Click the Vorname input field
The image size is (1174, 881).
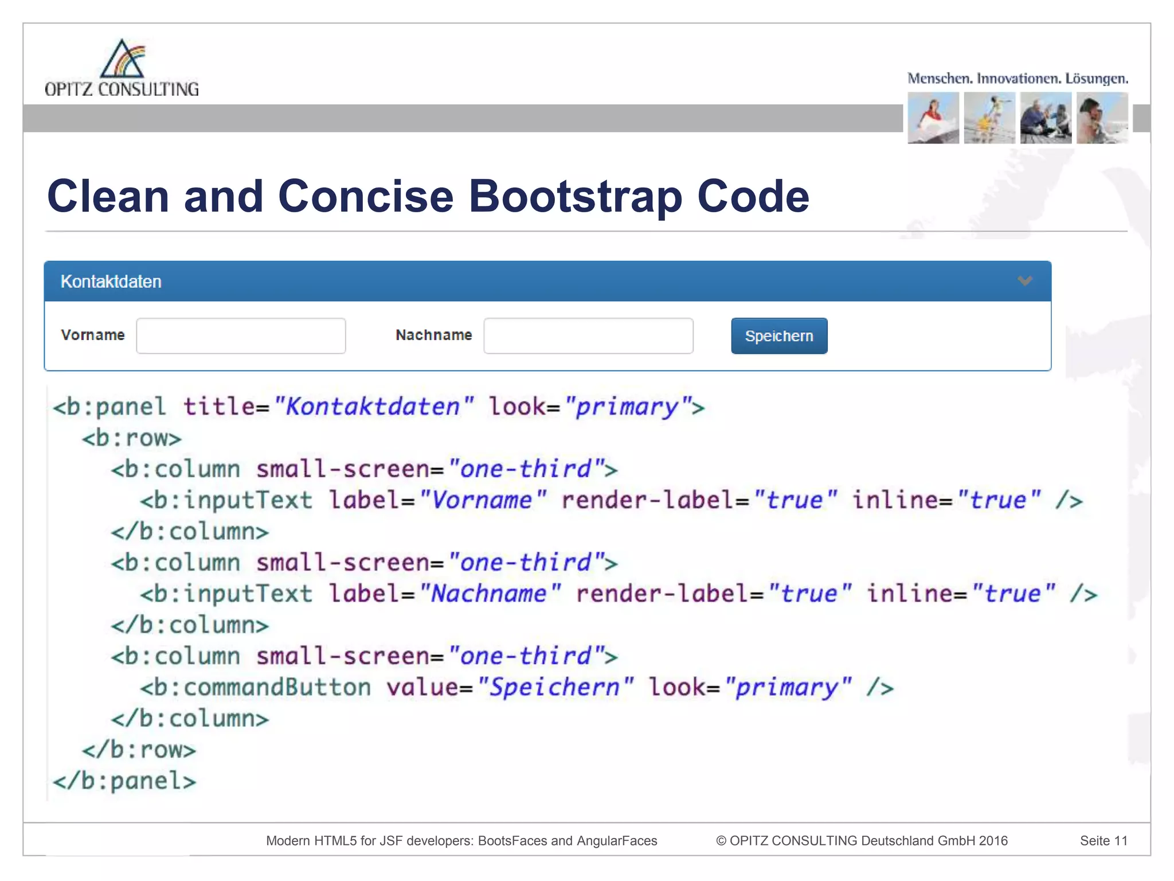[241, 336]
